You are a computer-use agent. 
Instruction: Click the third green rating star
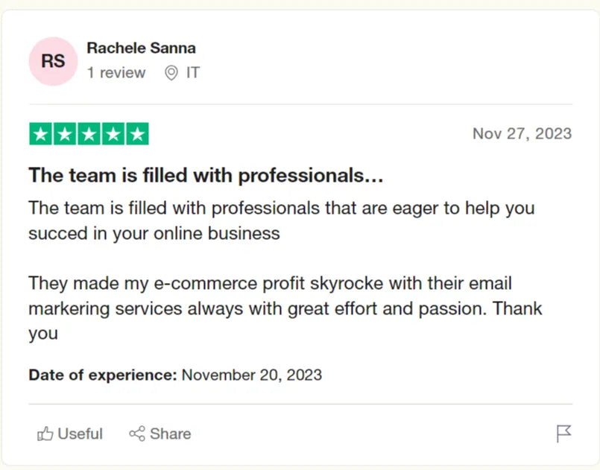pyautogui.click(x=89, y=134)
